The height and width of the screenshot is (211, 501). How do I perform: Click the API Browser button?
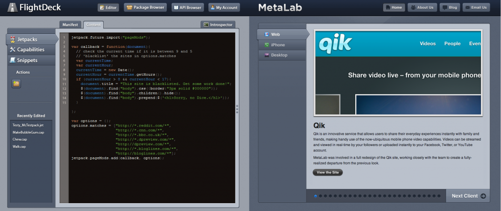click(188, 7)
